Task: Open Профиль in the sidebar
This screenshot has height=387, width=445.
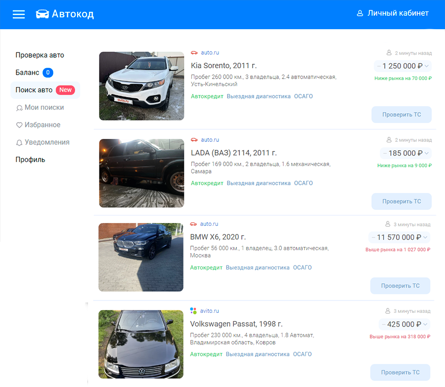Action: [30, 160]
